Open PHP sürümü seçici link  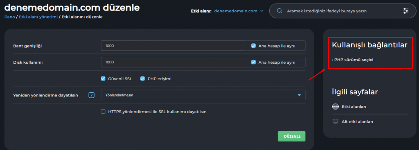point(354,60)
